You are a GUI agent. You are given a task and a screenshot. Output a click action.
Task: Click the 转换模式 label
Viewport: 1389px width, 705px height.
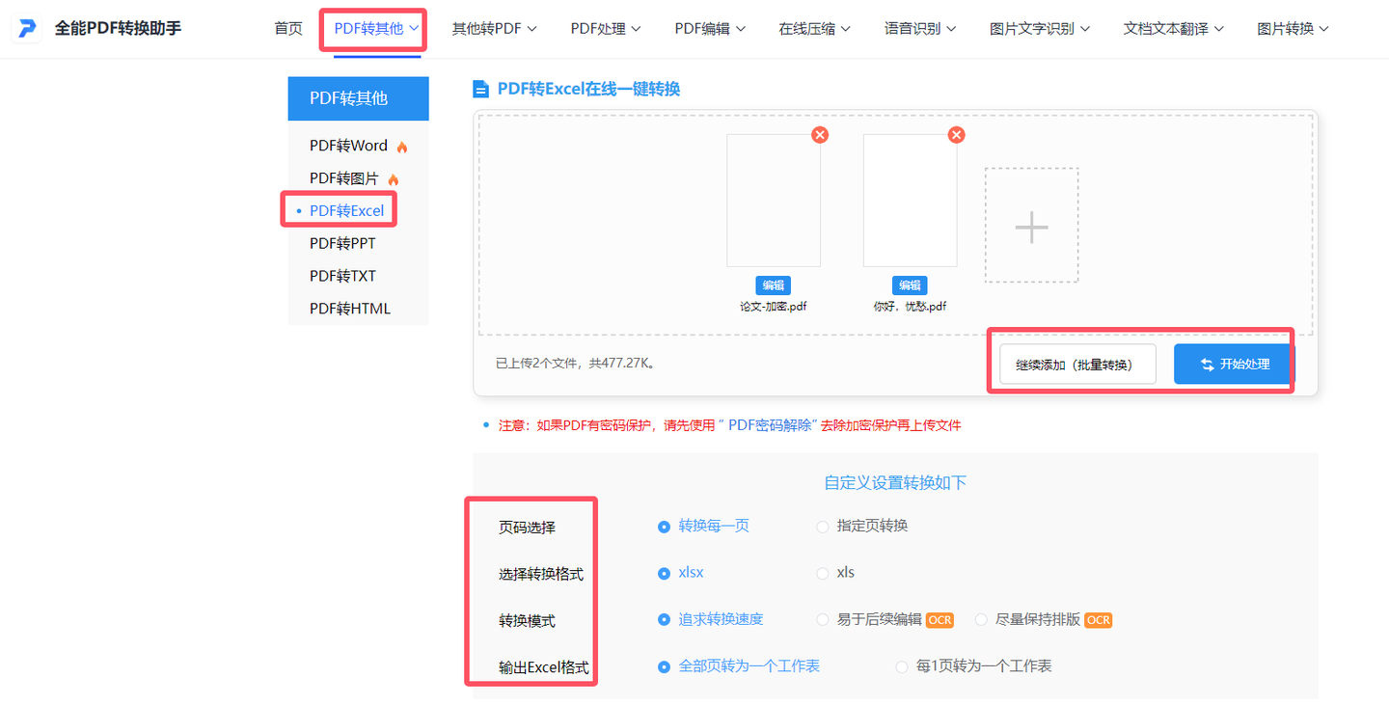(527, 620)
